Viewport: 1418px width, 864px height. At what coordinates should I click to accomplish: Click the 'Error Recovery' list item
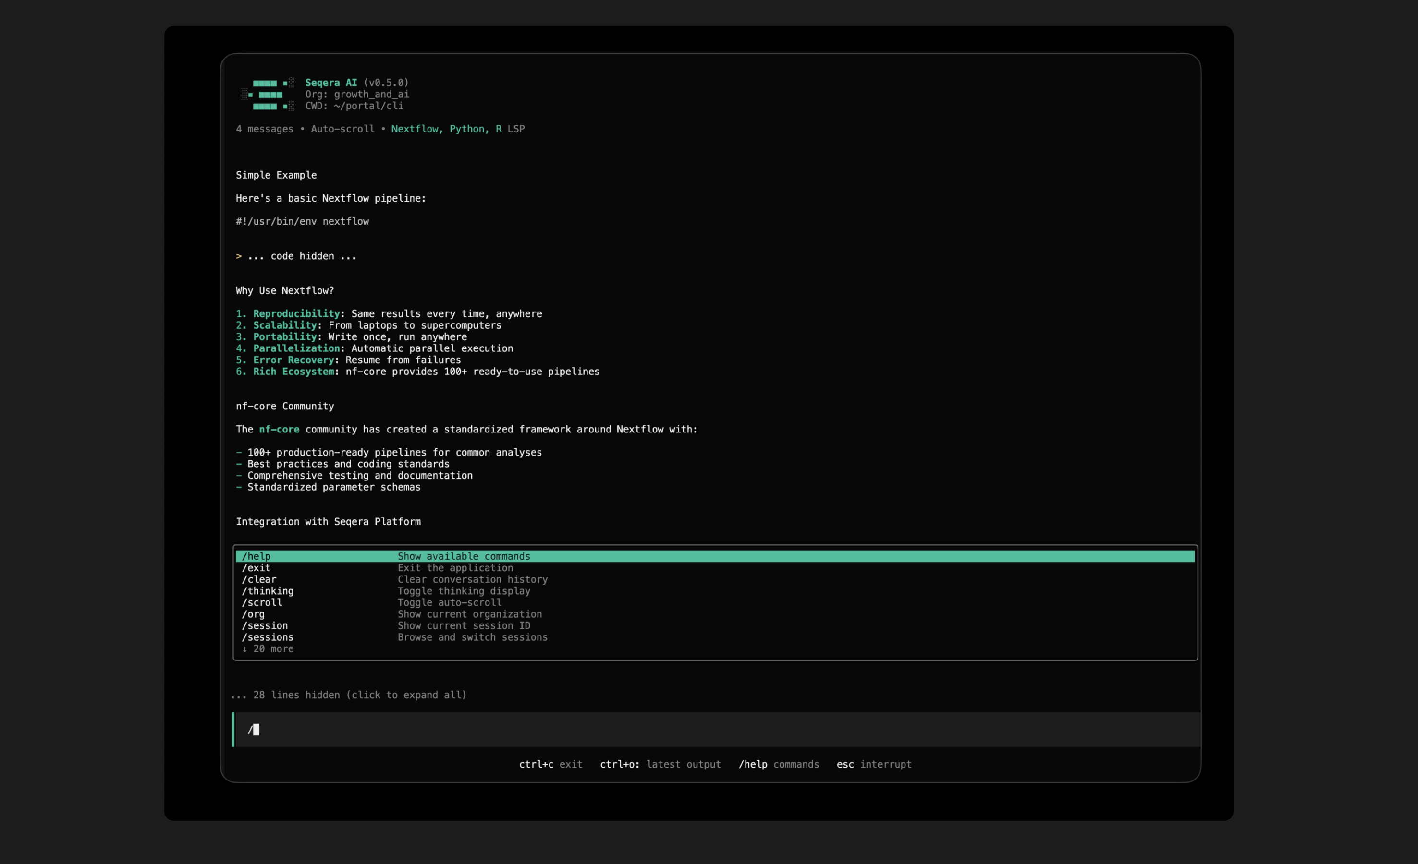348,360
